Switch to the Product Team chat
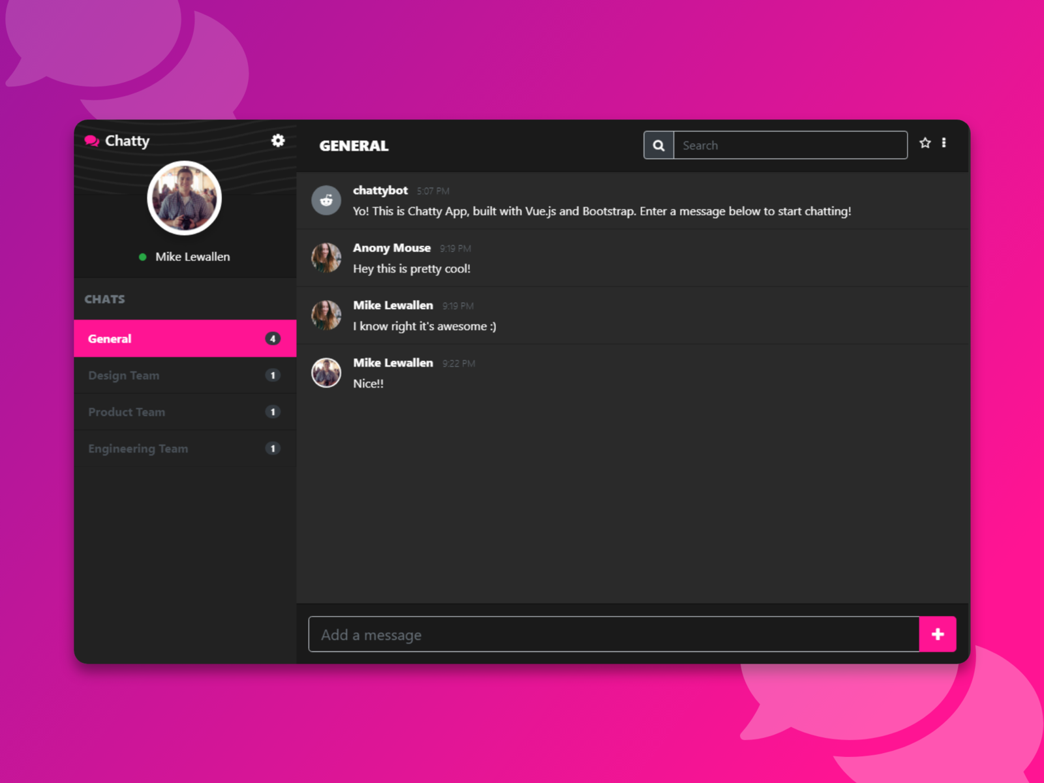Image resolution: width=1044 pixels, height=783 pixels. point(185,412)
